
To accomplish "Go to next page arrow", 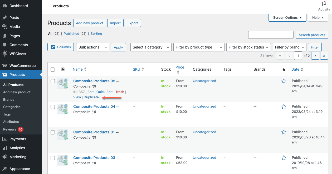I will click(315, 56).
